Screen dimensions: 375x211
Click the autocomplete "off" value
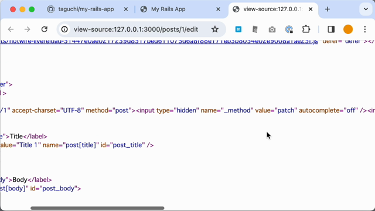pyautogui.click(x=351, y=111)
